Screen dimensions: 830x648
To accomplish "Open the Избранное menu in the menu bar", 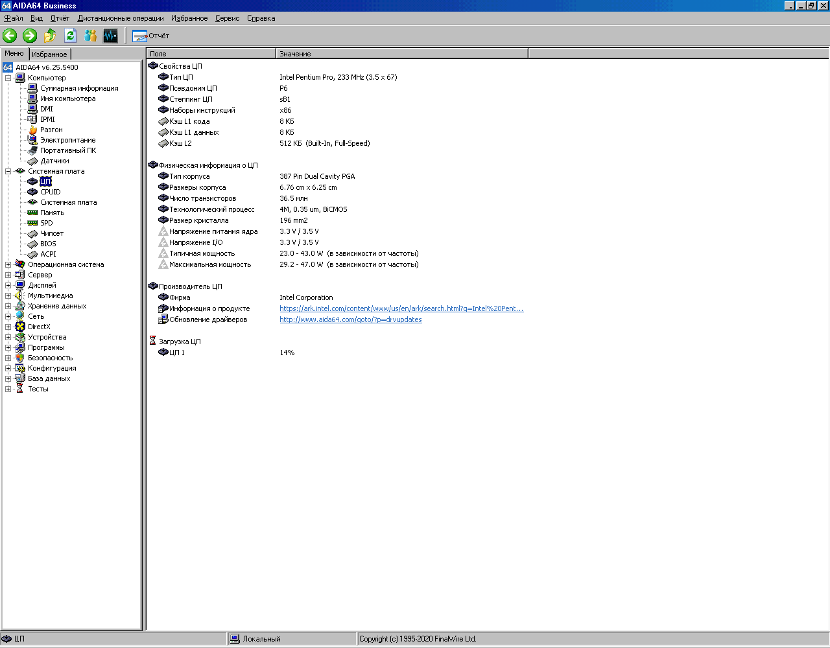I will point(189,18).
